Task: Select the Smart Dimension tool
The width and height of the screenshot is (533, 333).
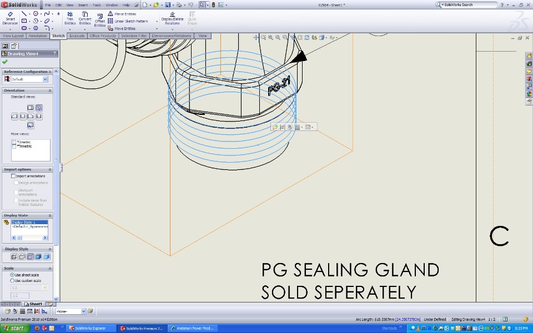Action: 10,19
